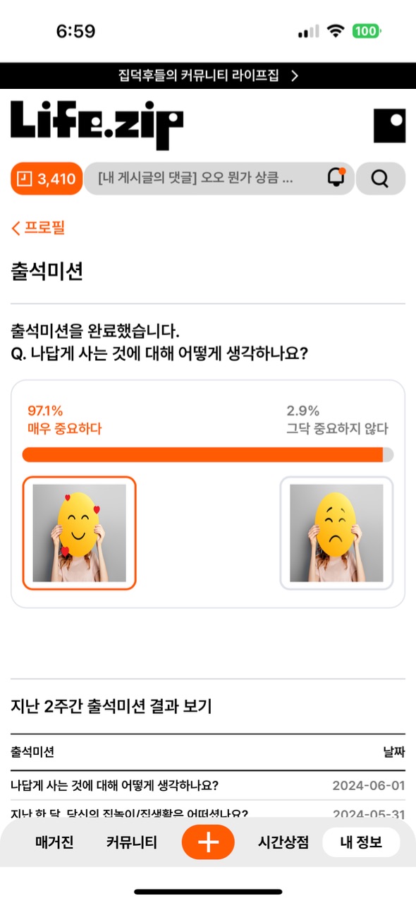The image size is (416, 903).
Task: Open the 시간상점 tab
Action: (283, 842)
